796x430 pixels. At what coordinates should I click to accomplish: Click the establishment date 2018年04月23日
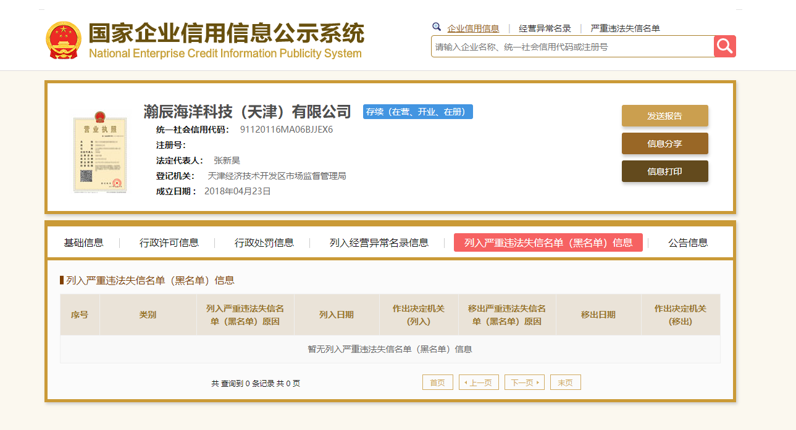click(x=238, y=191)
